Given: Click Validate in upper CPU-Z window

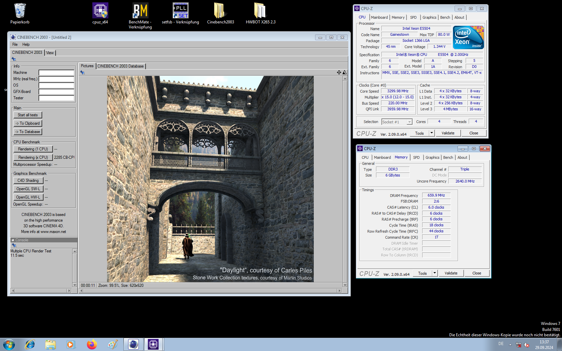Looking at the screenshot, I should [448, 133].
